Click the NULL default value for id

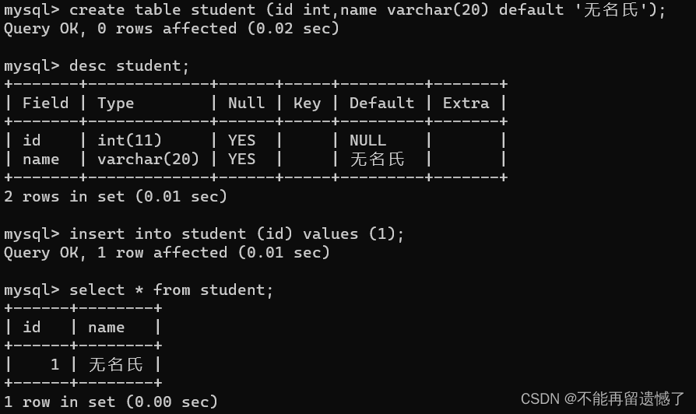367,141
